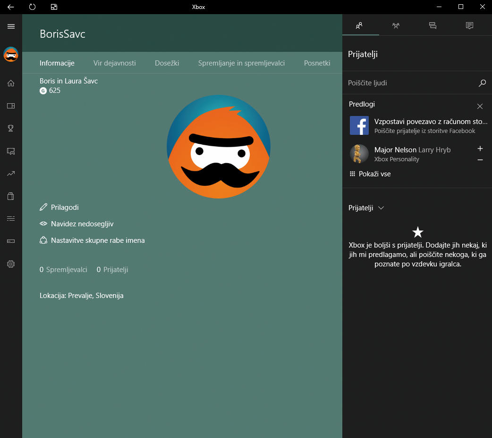This screenshot has height=438, width=492.
Task: Open Game DVR captures sidebar icon
Action: [x=11, y=151]
